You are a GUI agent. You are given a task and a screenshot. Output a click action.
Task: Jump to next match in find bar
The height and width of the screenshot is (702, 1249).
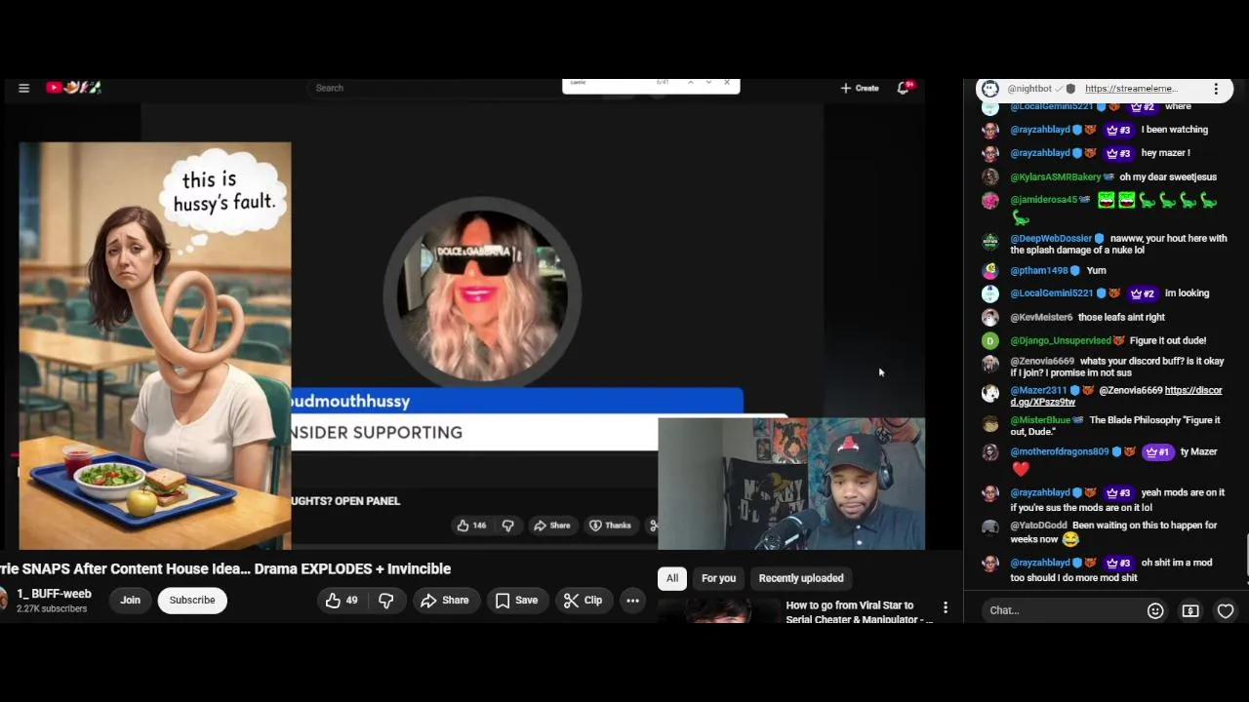pyautogui.click(x=708, y=83)
